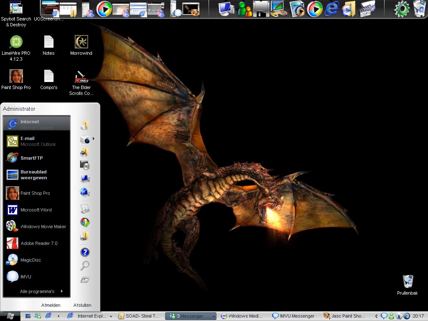The image size is (428, 321).
Task: Open the Prullenbak recycle bin on desktop
Action: (408, 285)
